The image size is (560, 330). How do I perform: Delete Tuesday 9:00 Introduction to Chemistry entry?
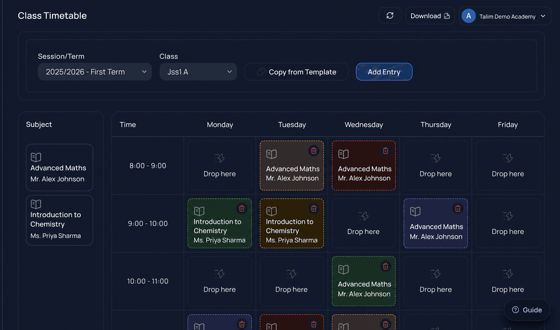[x=313, y=208]
